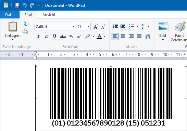The width and height of the screenshot is (187, 131).
Task: Align text right
Action: pos(131,37)
